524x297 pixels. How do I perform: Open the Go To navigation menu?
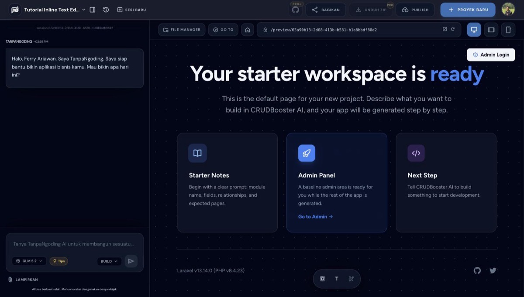(x=223, y=30)
